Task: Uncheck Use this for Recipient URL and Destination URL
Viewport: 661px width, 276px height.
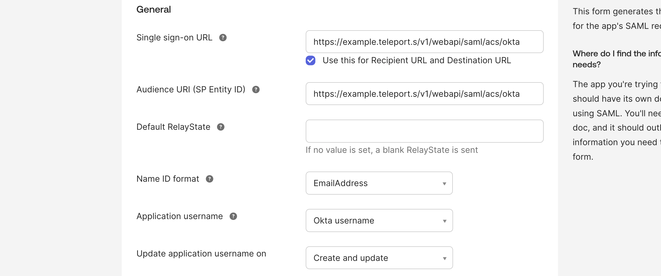Action: 310,60
